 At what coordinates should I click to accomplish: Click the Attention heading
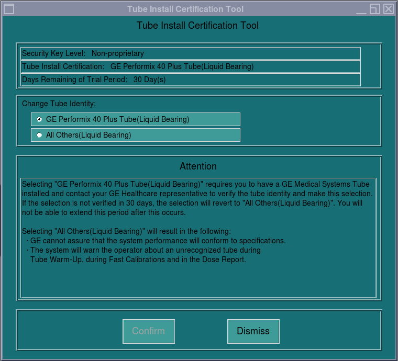198,166
